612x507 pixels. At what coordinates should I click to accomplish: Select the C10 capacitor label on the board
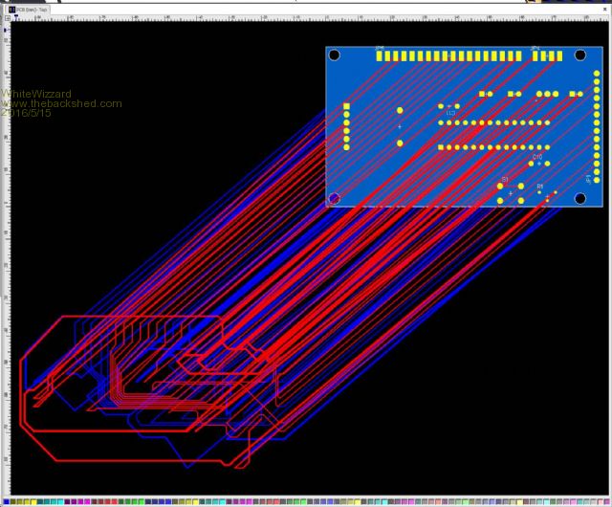[537, 156]
